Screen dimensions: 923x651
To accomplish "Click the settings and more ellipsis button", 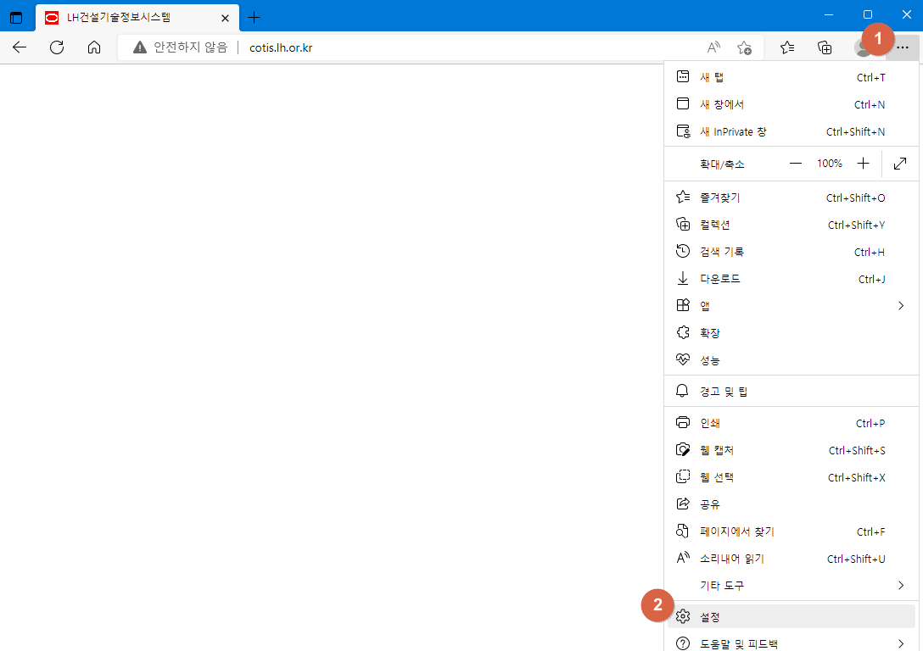I will click(903, 47).
